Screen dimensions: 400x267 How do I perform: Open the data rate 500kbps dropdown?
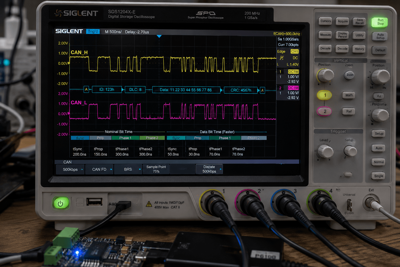[209, 169]
